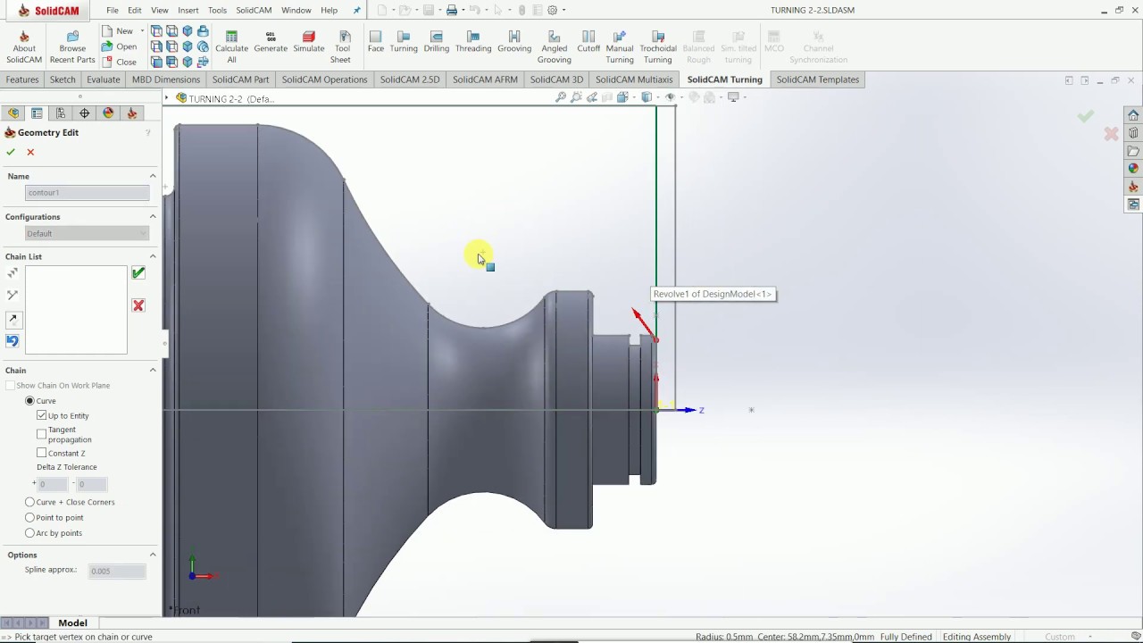Add a Drilling operation
This screenshot has width=1143, height=643.
[437, 42]
